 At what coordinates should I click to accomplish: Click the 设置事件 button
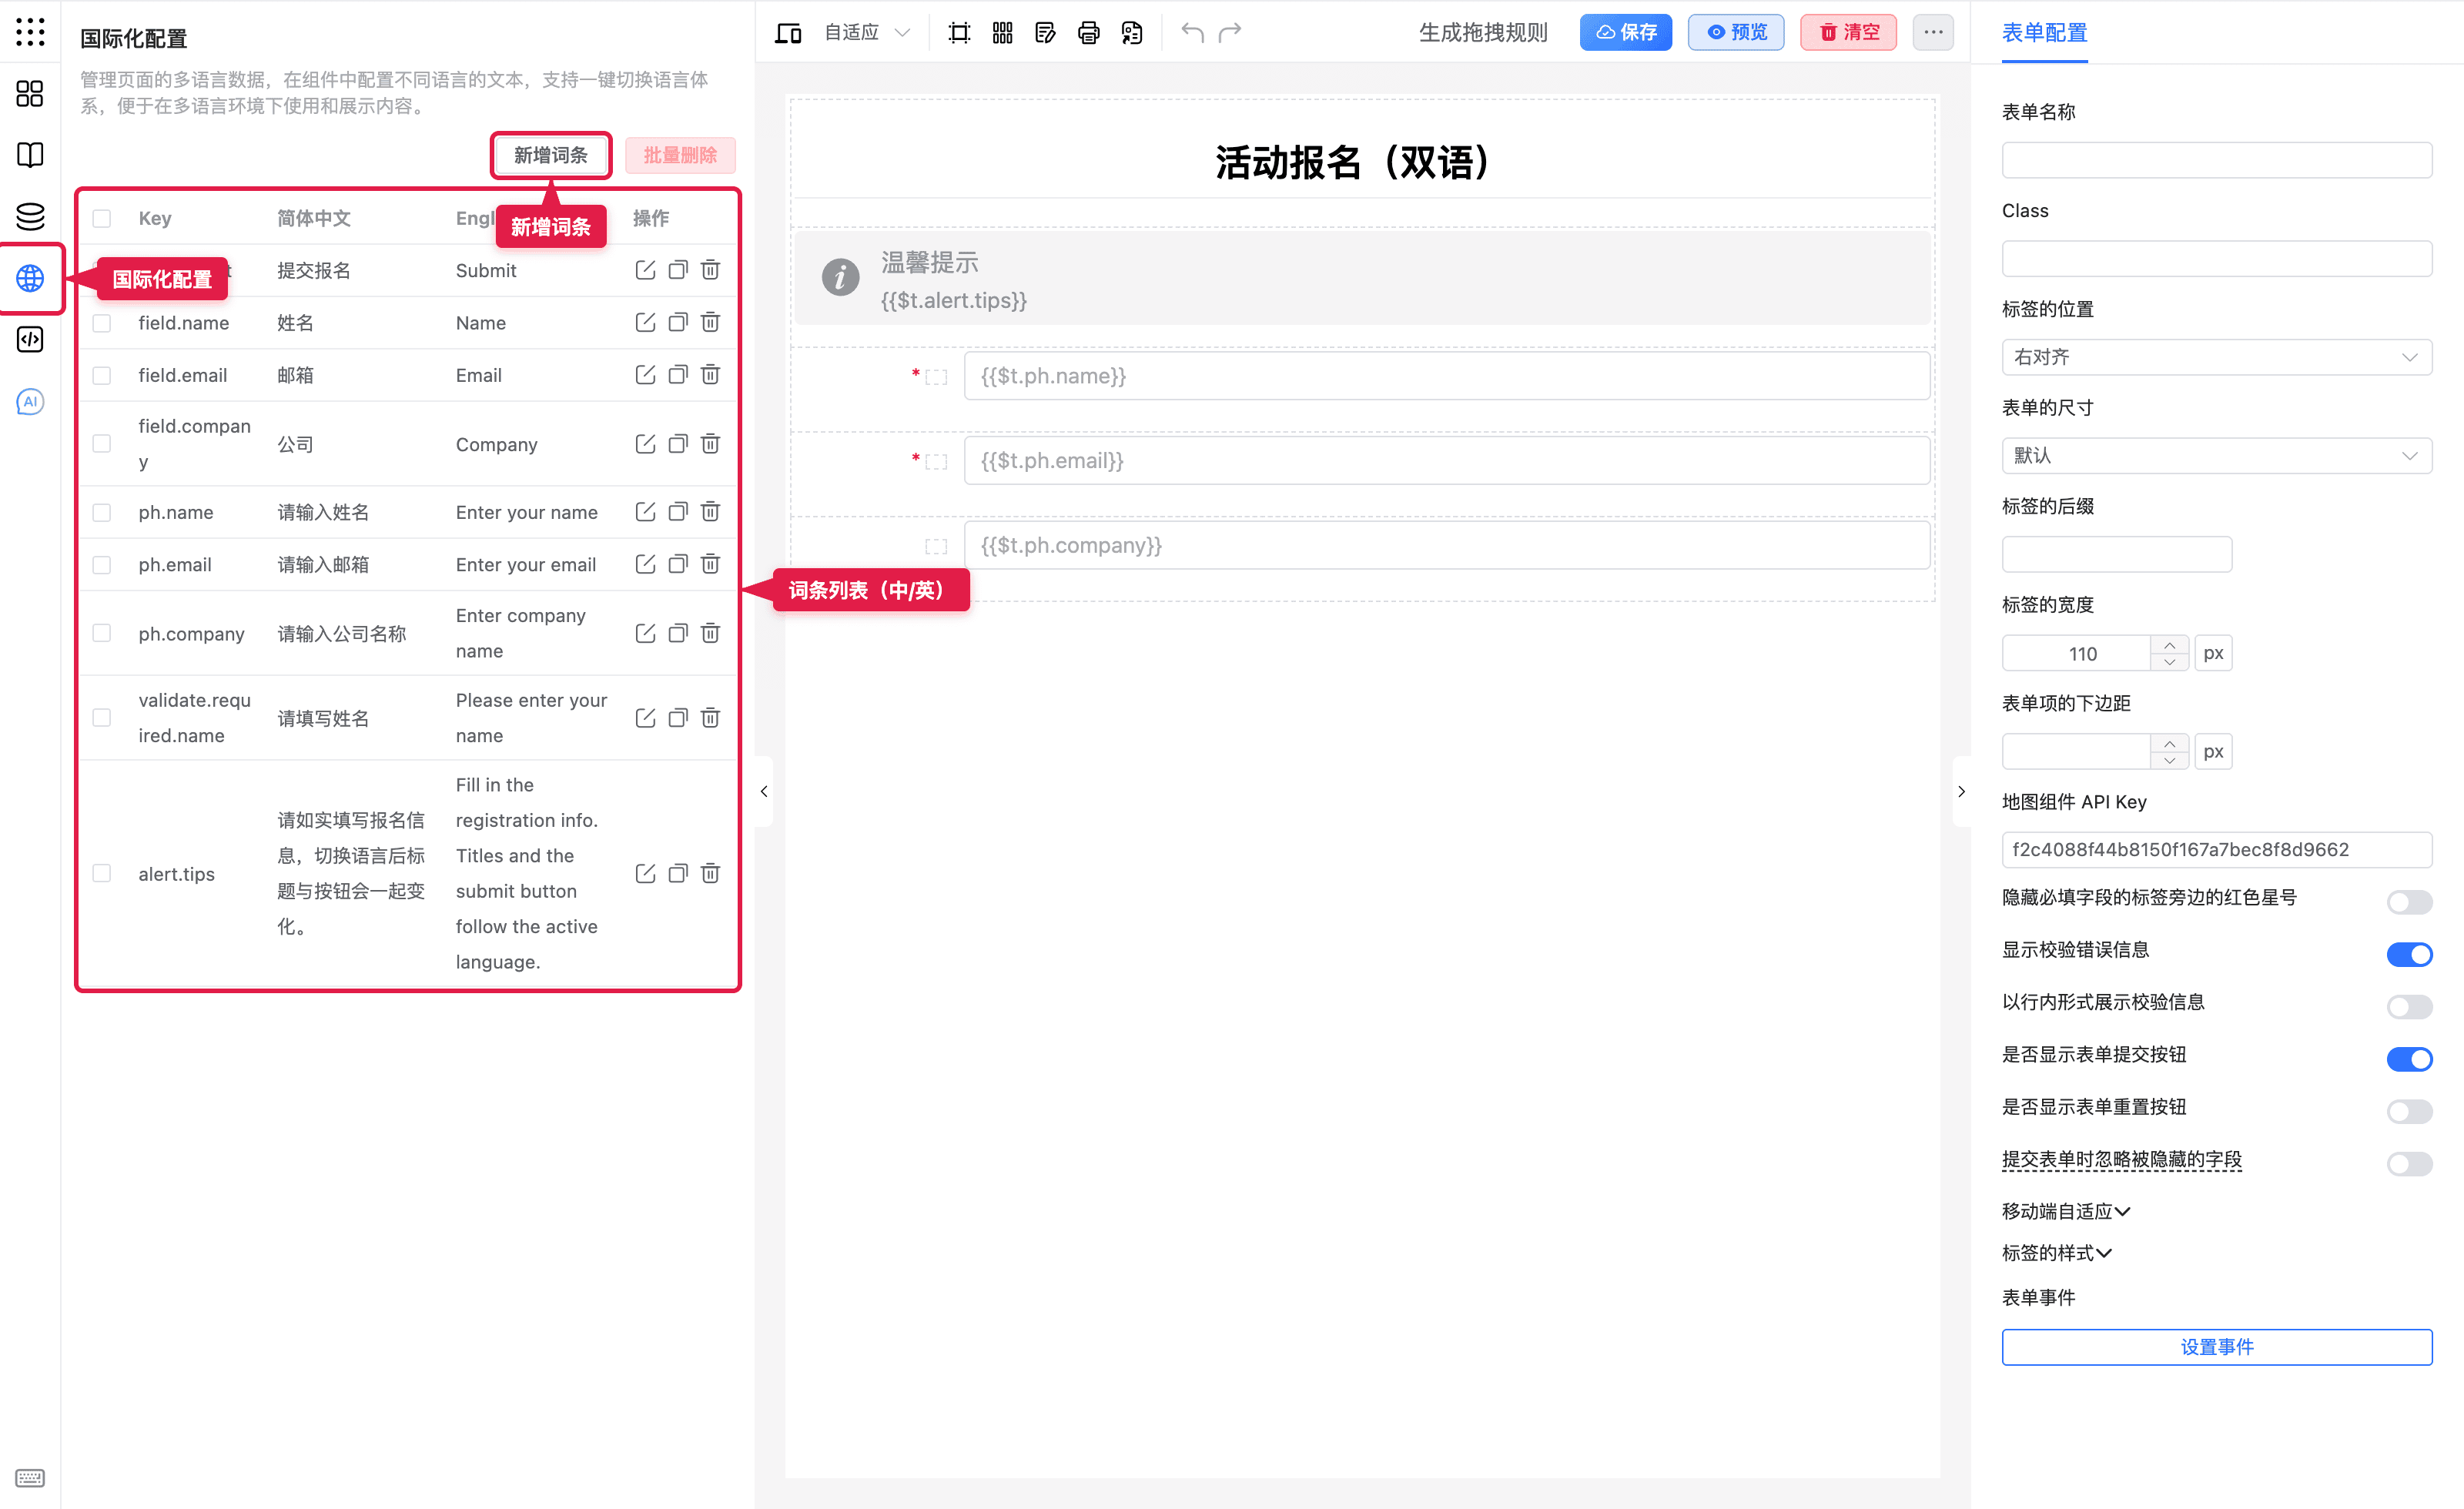2216,1346
